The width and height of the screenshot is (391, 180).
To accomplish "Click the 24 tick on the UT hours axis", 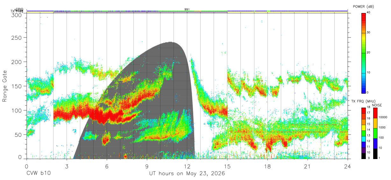I will pyautogui.click(x=347, y=166).
